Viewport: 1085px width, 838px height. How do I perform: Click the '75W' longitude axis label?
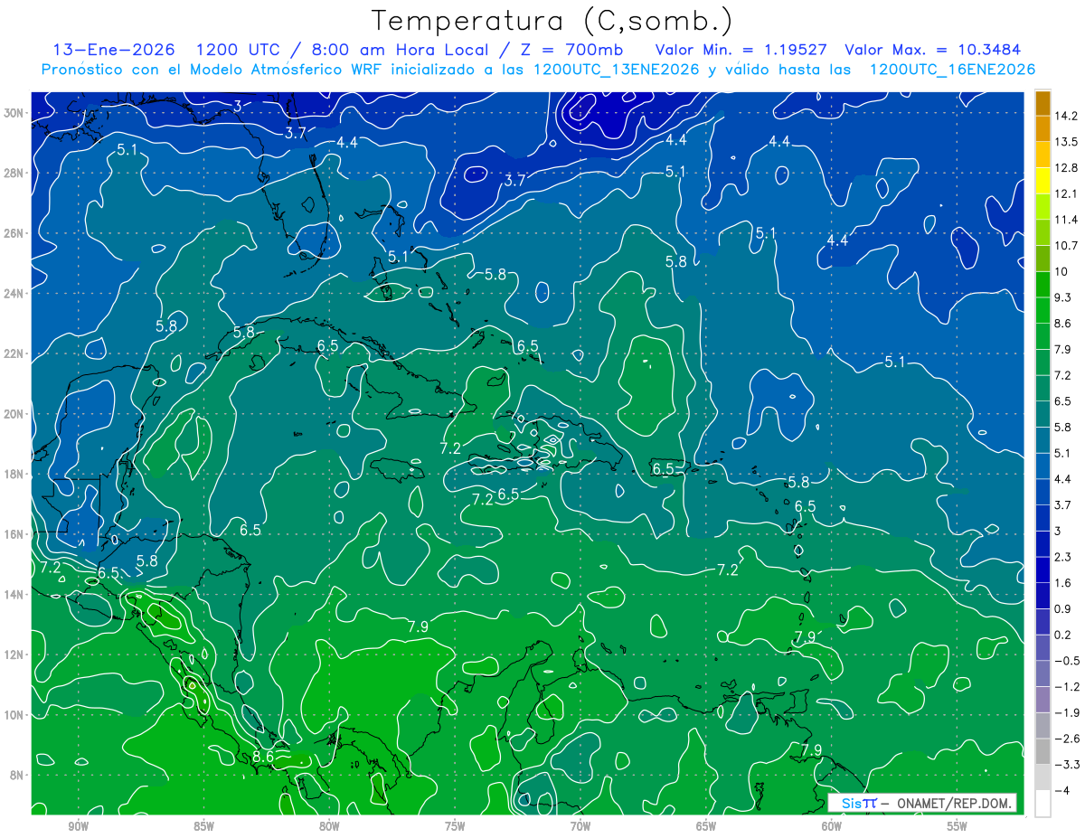[x=455, y=826]
